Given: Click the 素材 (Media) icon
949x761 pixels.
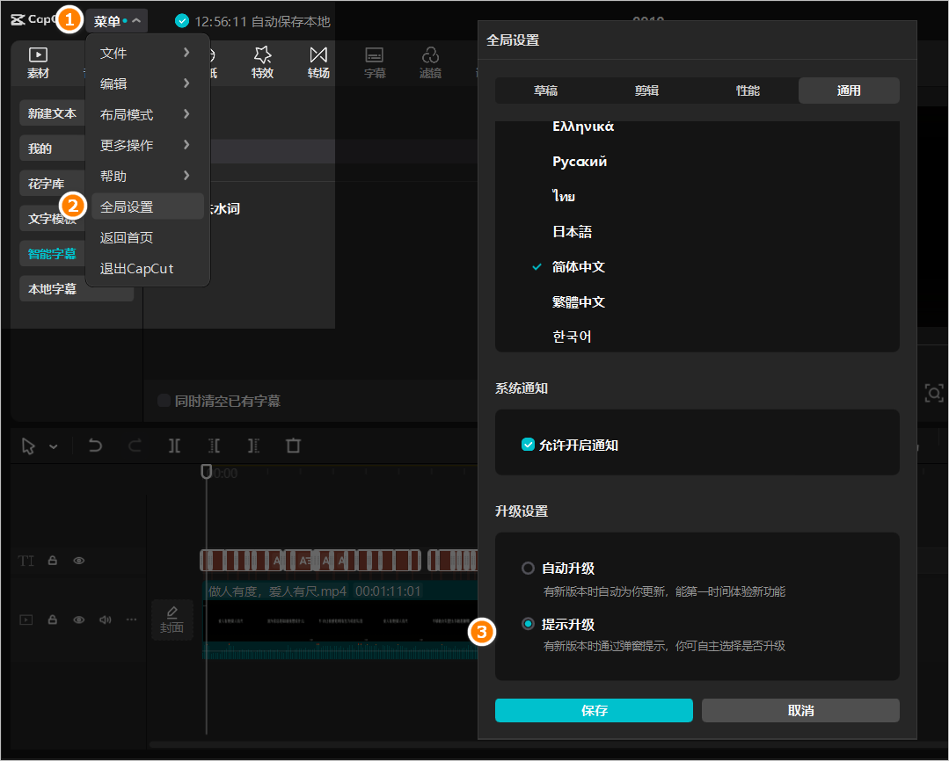Looking at the screenshot, I should pos(38,62).
